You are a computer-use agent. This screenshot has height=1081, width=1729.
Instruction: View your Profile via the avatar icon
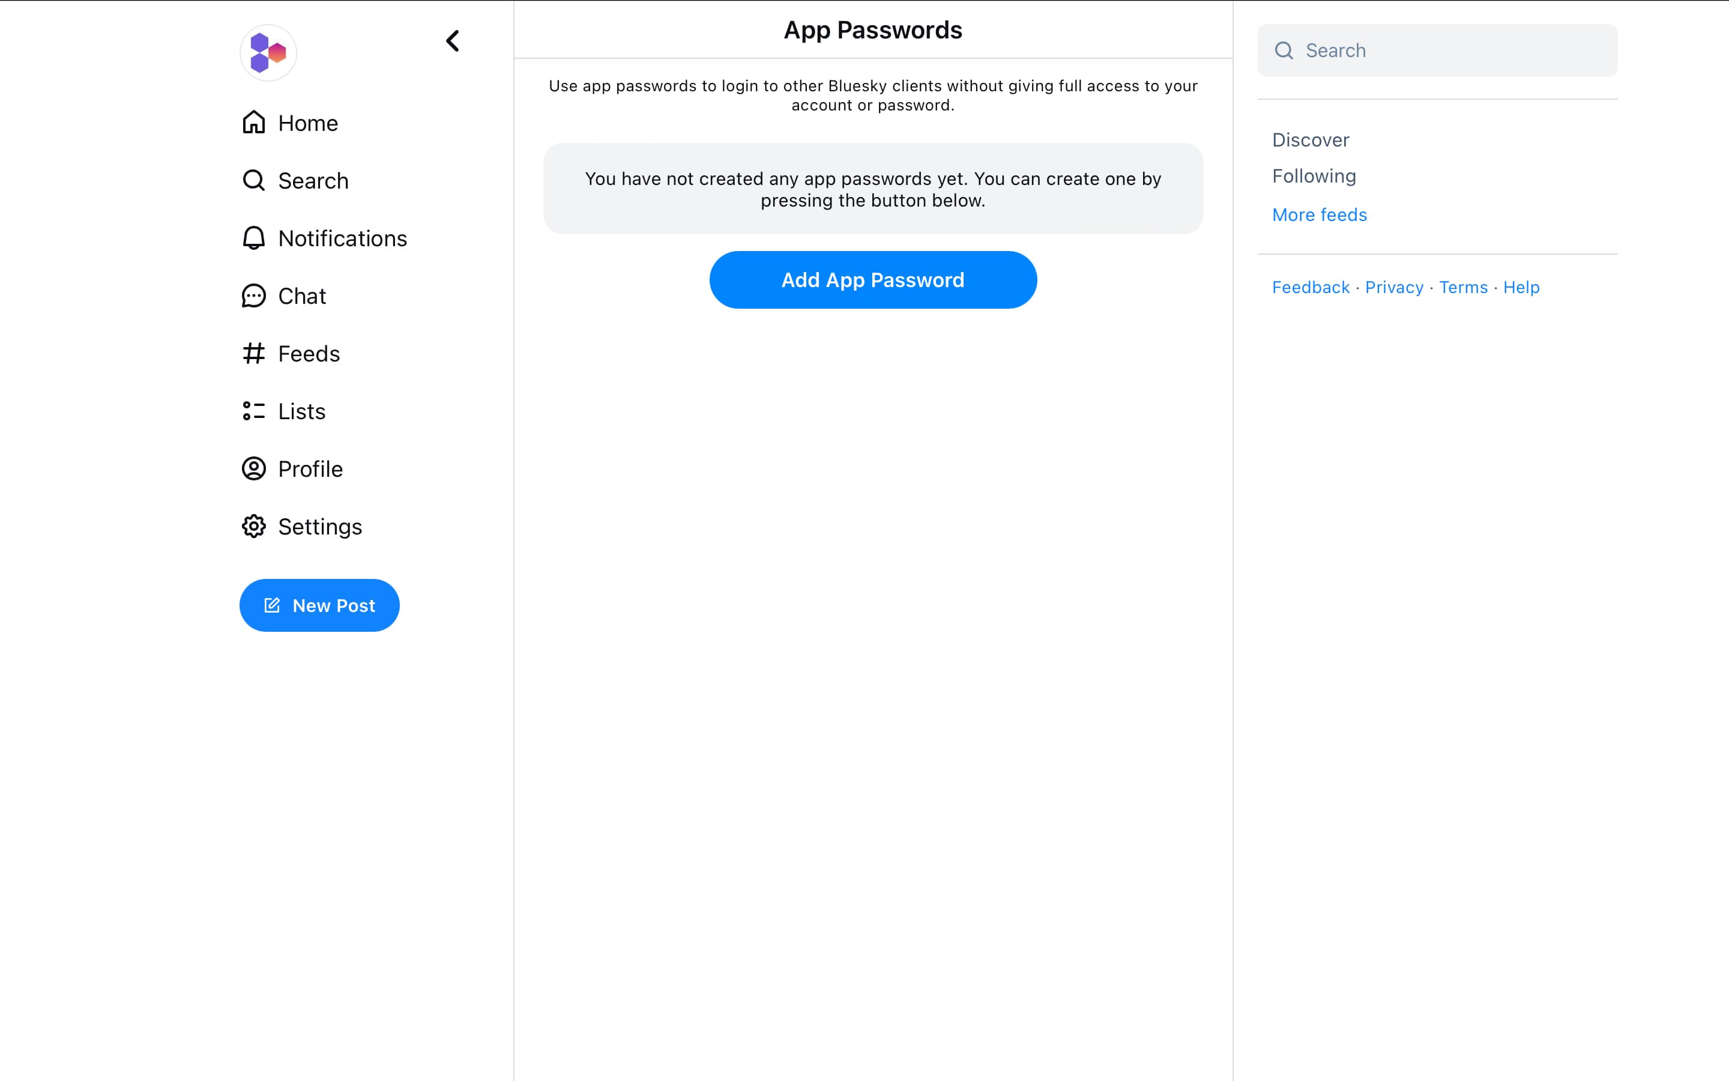(253, 468)
